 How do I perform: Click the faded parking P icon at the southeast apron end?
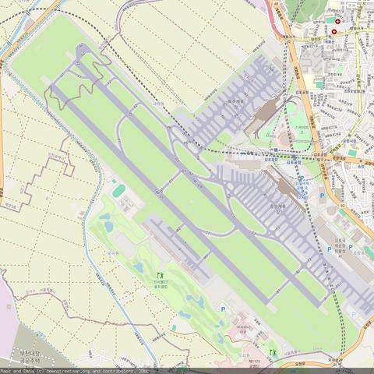click(x=354, y=314)
